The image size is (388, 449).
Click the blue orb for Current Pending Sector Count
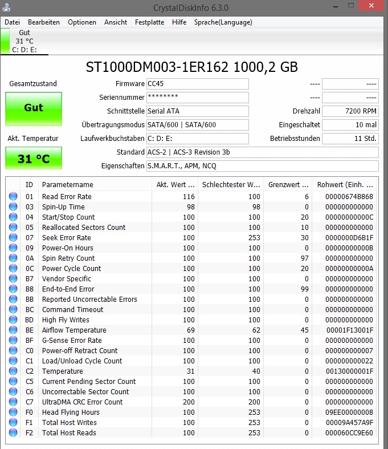coord(13,382)
